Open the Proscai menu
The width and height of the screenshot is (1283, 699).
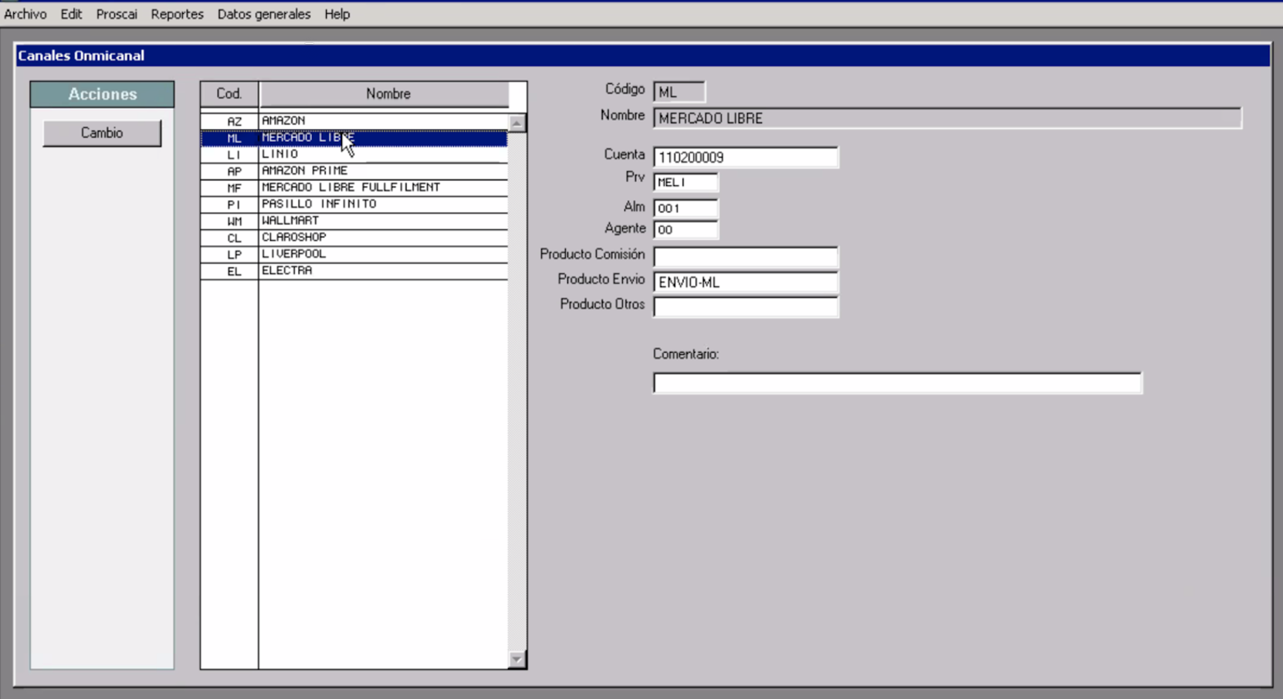[x=117, y=14]
